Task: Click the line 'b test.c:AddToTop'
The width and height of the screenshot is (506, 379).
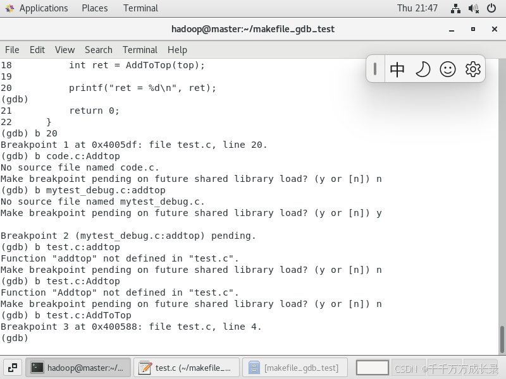Action: pos(83,315)
